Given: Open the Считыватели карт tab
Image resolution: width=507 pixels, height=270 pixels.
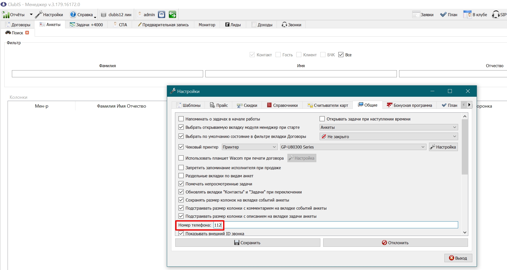Looking at the screenshot, I should [x=327, y=105].
